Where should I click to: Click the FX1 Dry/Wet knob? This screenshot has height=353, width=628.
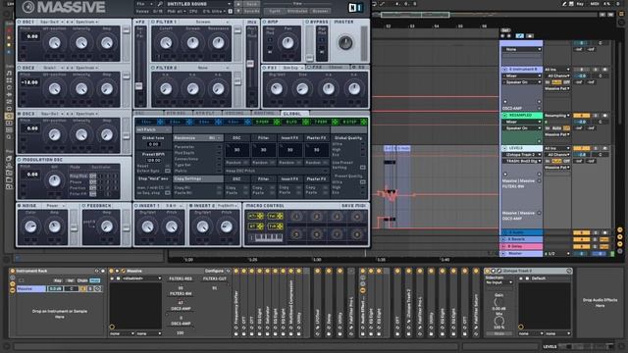click(277, 89)
